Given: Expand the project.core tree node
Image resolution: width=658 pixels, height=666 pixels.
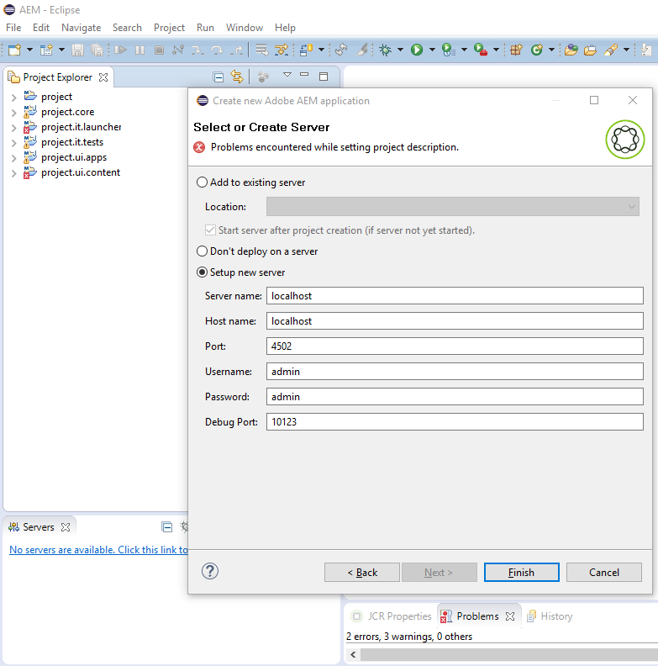Looking at the screenshot, I should point(13,112).
